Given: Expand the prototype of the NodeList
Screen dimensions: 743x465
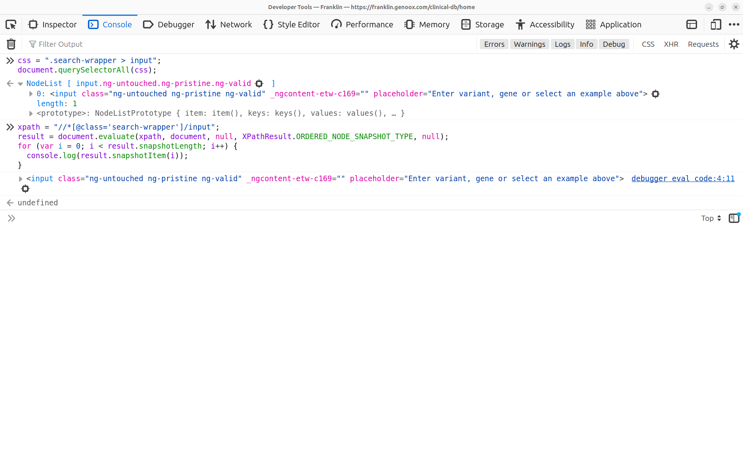Looking at the screenshot, I should (31, 113).
